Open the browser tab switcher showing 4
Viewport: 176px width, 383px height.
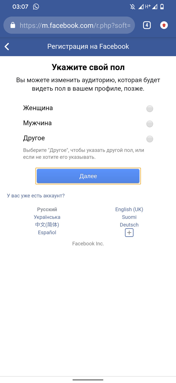tap(147, 25)
